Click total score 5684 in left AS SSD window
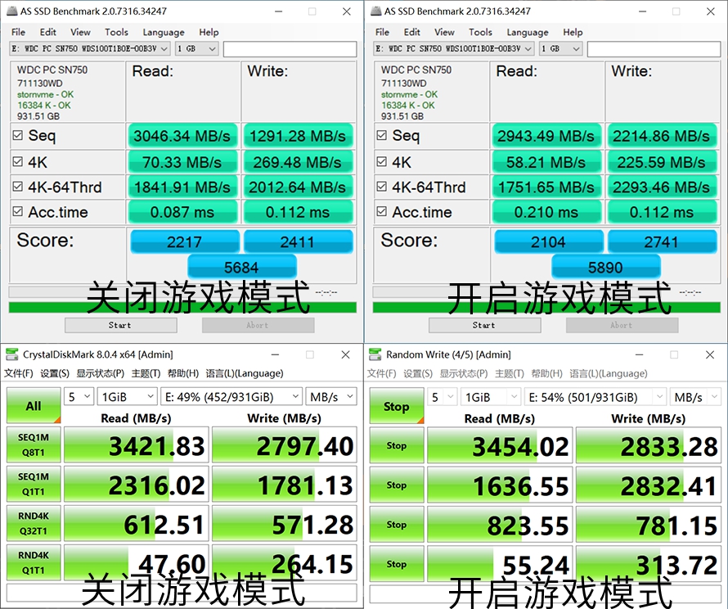This screenshot has height=609, width=728. point(242,267)
